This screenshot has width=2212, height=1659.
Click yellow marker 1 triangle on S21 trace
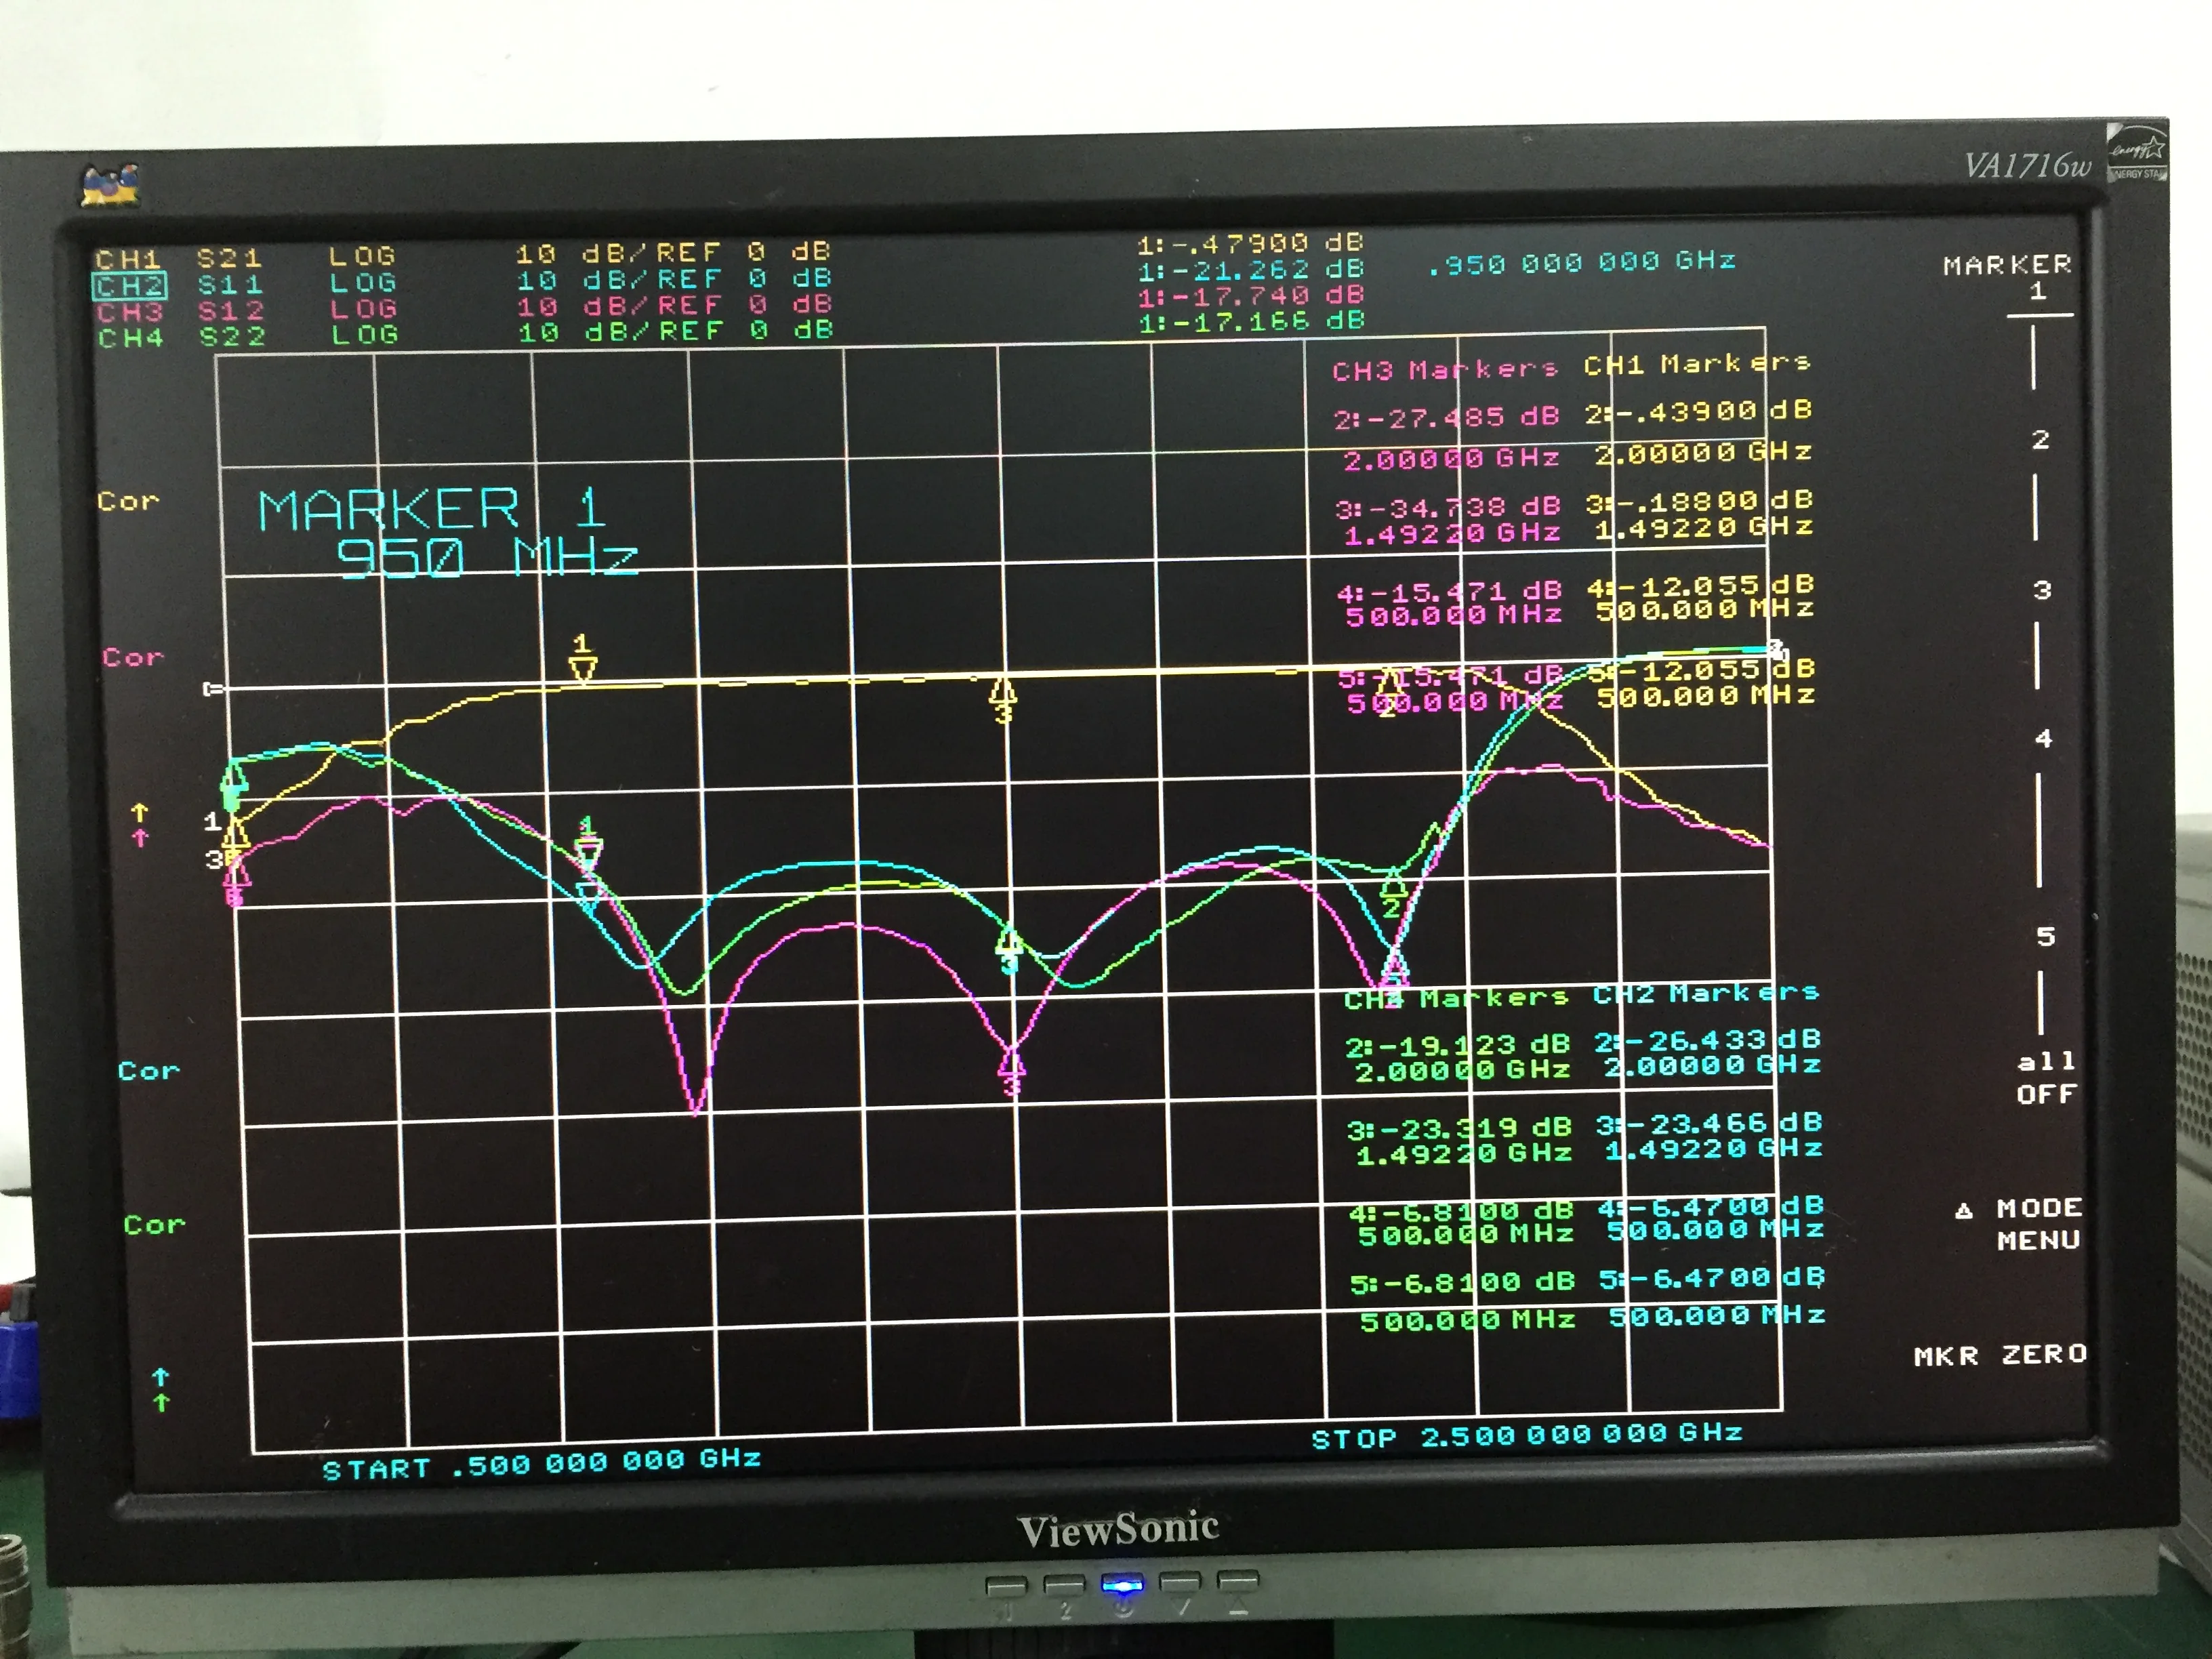(583, 667)
